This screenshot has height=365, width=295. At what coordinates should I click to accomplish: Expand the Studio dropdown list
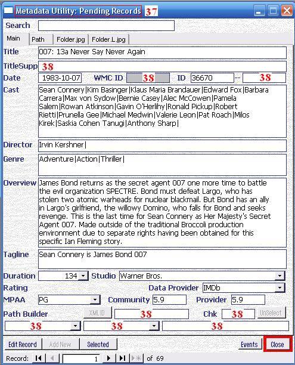[280, 276]
